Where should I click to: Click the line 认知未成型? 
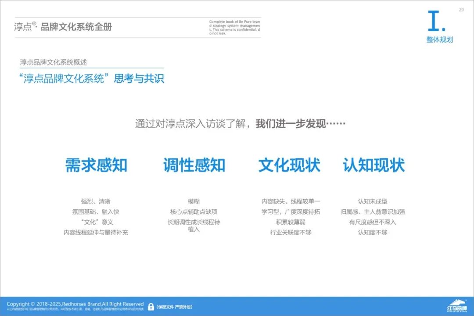click(373, 201)
